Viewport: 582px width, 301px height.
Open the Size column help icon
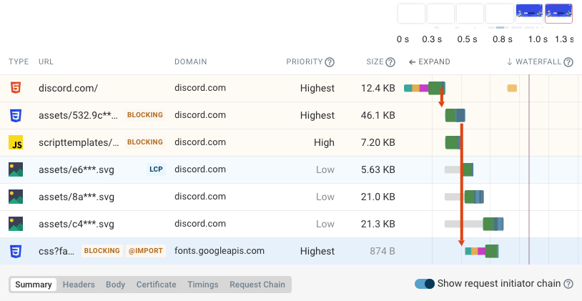pyautogui.click(x=390, y=62)
